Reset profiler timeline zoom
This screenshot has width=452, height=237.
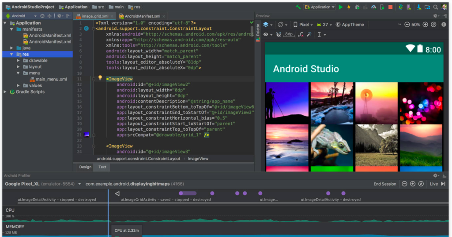tap(421, 184)
